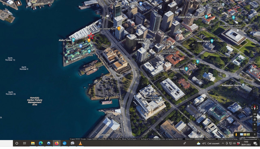Open the Aloha Tower Marketplace shopping pin

tap(80, 46)
